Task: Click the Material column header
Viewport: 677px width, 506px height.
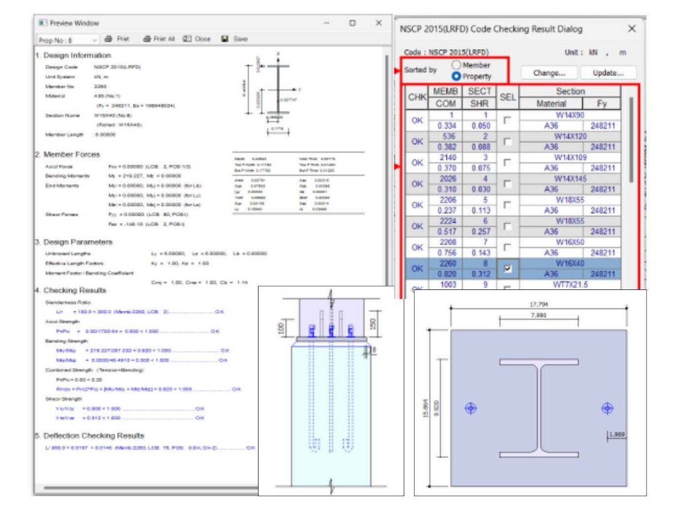Action: click(551, 104)
